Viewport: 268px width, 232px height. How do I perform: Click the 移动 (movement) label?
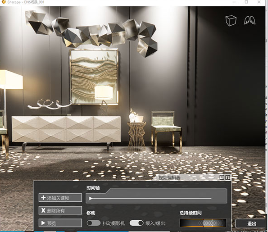coord(91,213)
